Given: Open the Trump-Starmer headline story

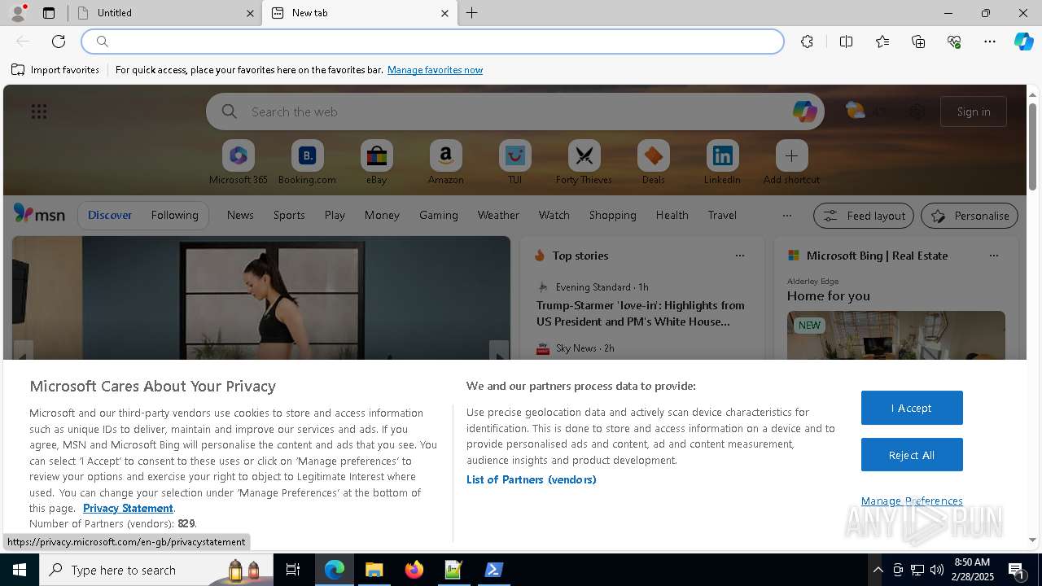Looking at the screenshot, I should [641, 313].
